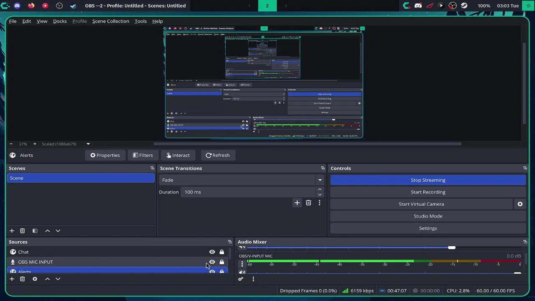535x301 pixels.
Task: Move source up in Sources list
Action: point(47,279)
